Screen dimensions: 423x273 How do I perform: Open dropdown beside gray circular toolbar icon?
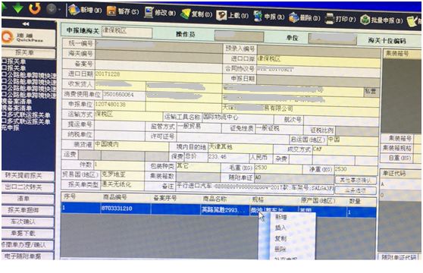click(x=59, y=10)
